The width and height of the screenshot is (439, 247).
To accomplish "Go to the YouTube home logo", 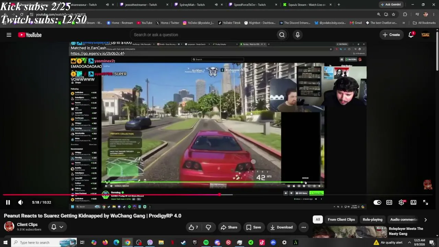I will [x=30, y=35].
